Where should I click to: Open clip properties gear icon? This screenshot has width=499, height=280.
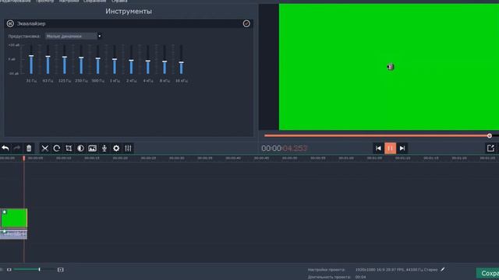point(116,149)
